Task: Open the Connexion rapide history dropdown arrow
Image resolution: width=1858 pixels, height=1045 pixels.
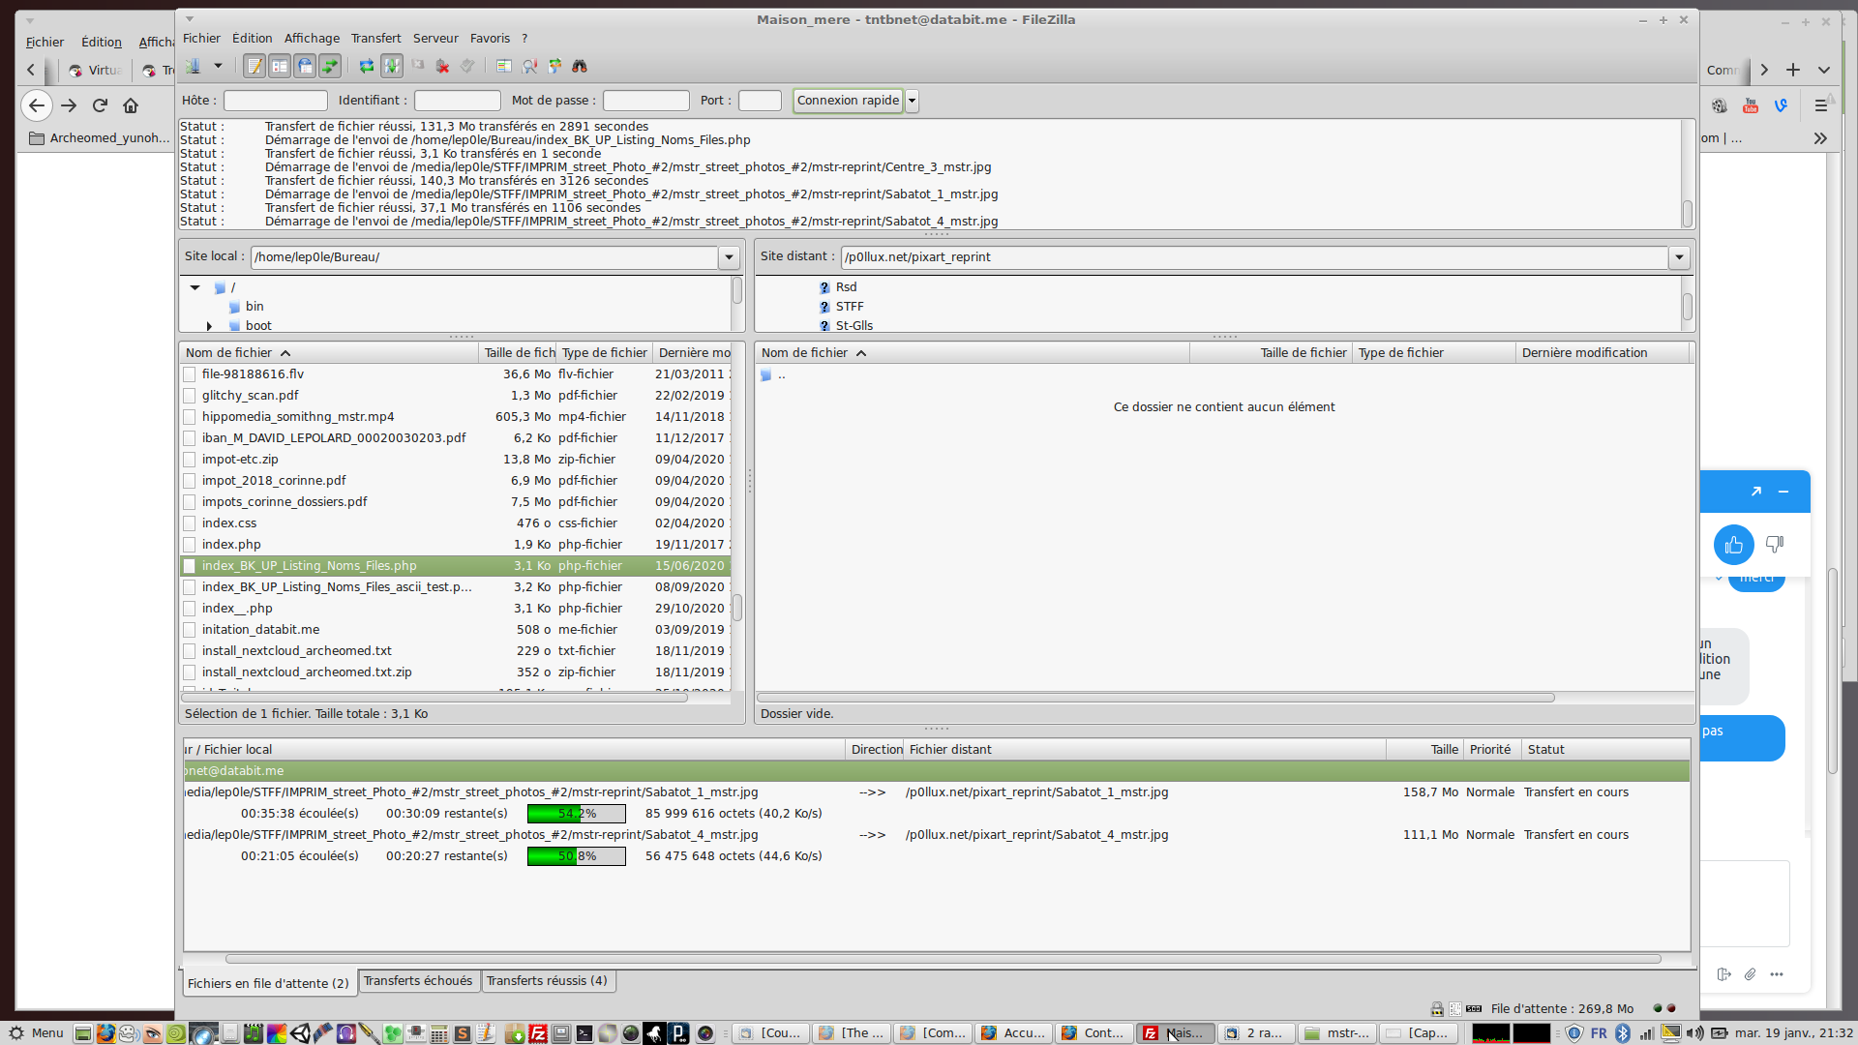Action: (912, 101)
